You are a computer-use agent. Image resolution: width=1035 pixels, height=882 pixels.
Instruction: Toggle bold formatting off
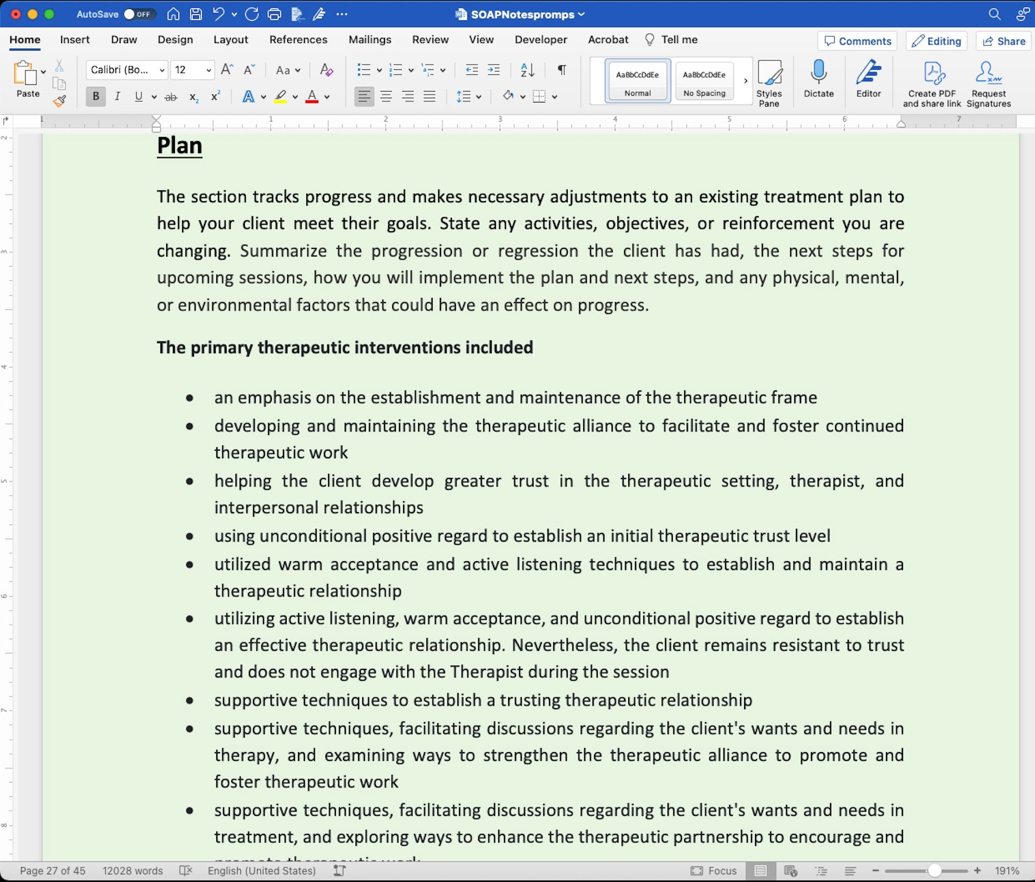tap(95, 96)
